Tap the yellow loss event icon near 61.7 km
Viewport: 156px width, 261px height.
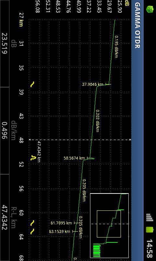32,223
